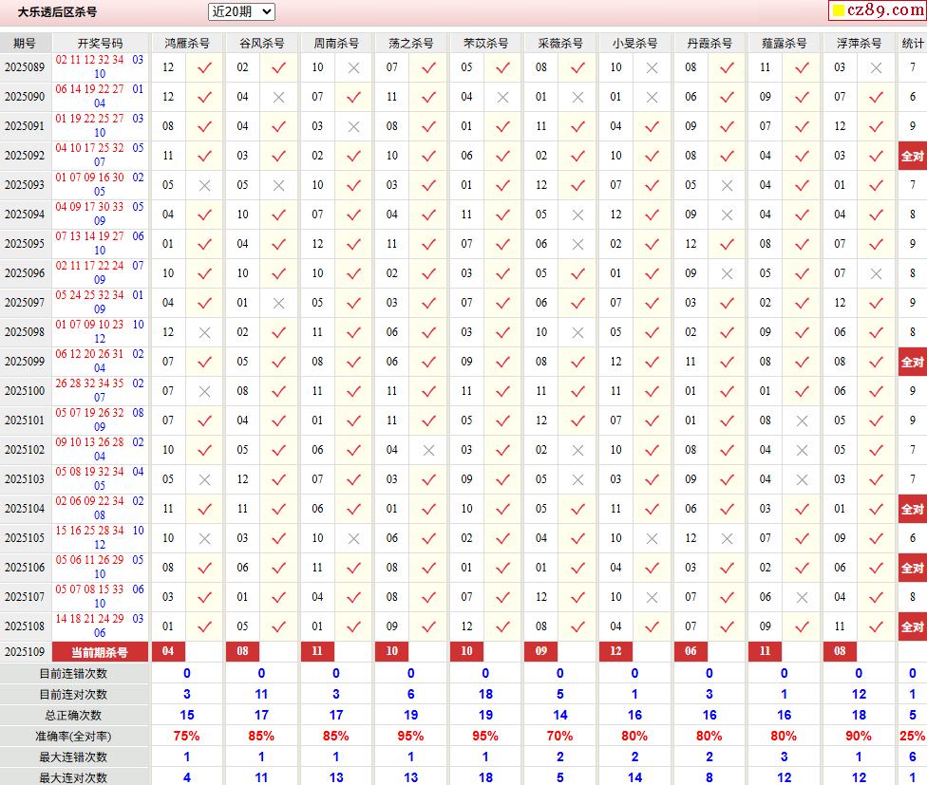The width and height of the screenshot is (927, 785).
Task: Click the 统计 column header
Action: tap(912, 43)
